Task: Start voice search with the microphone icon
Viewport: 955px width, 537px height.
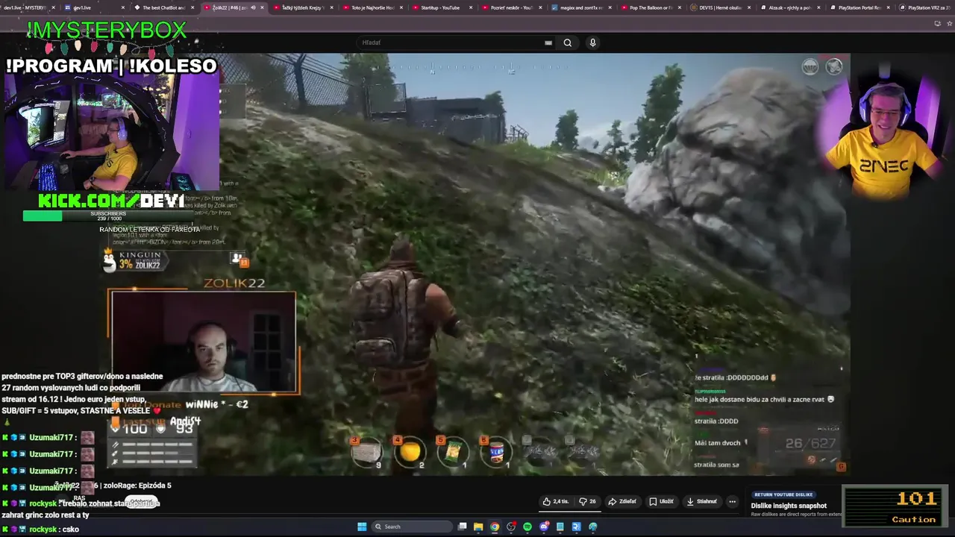Action: pos(592,43)
